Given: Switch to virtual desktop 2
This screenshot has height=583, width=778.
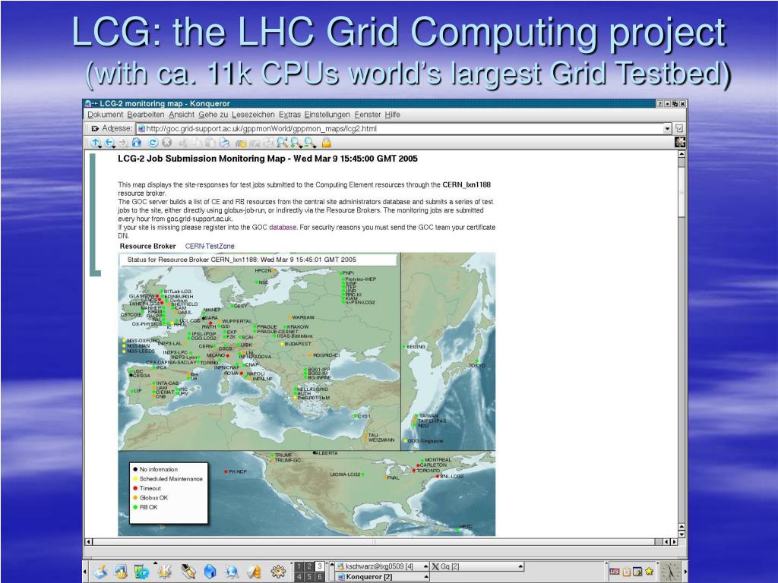Looking at the screenshot, I should click(x=309, y=566).
